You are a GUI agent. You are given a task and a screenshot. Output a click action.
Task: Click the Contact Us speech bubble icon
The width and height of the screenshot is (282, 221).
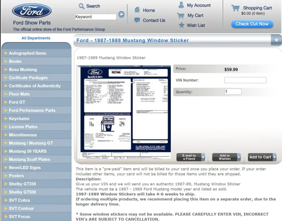pos(137,20)
